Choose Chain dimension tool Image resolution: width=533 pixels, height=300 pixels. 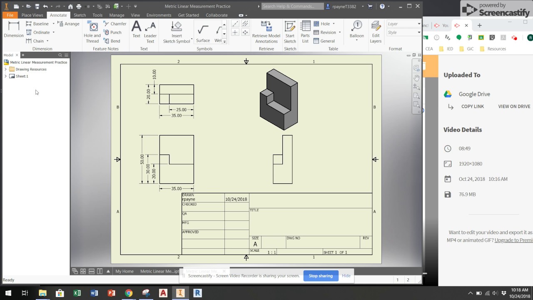pyautogui.click(x=35, y=41)
